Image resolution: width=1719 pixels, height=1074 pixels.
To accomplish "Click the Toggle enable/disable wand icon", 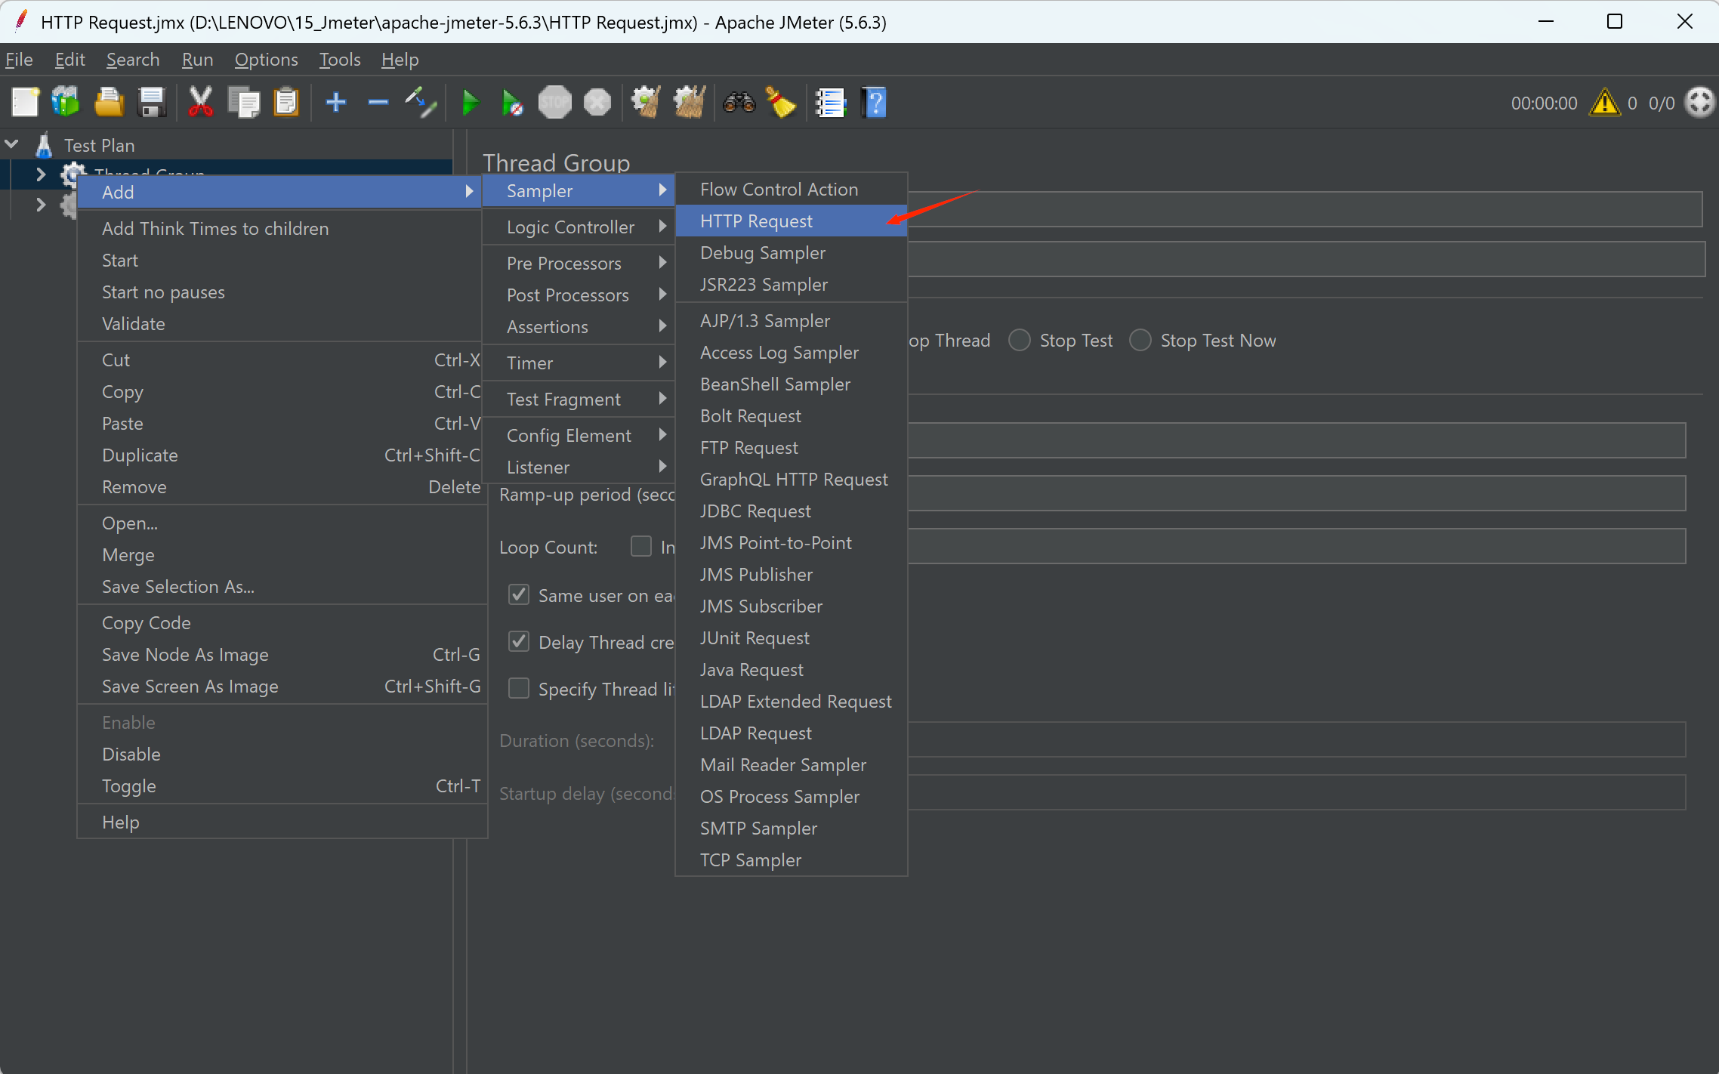I will pyautogui.click(x=421, y=103).
